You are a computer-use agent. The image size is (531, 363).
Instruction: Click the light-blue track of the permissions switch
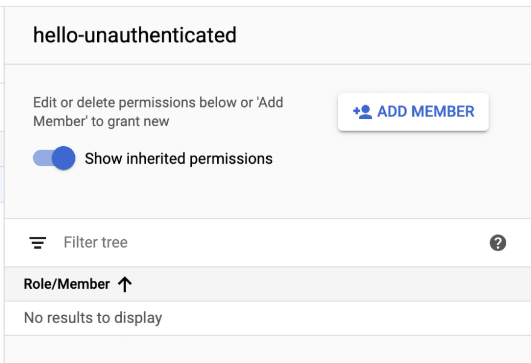coord(42,158)
